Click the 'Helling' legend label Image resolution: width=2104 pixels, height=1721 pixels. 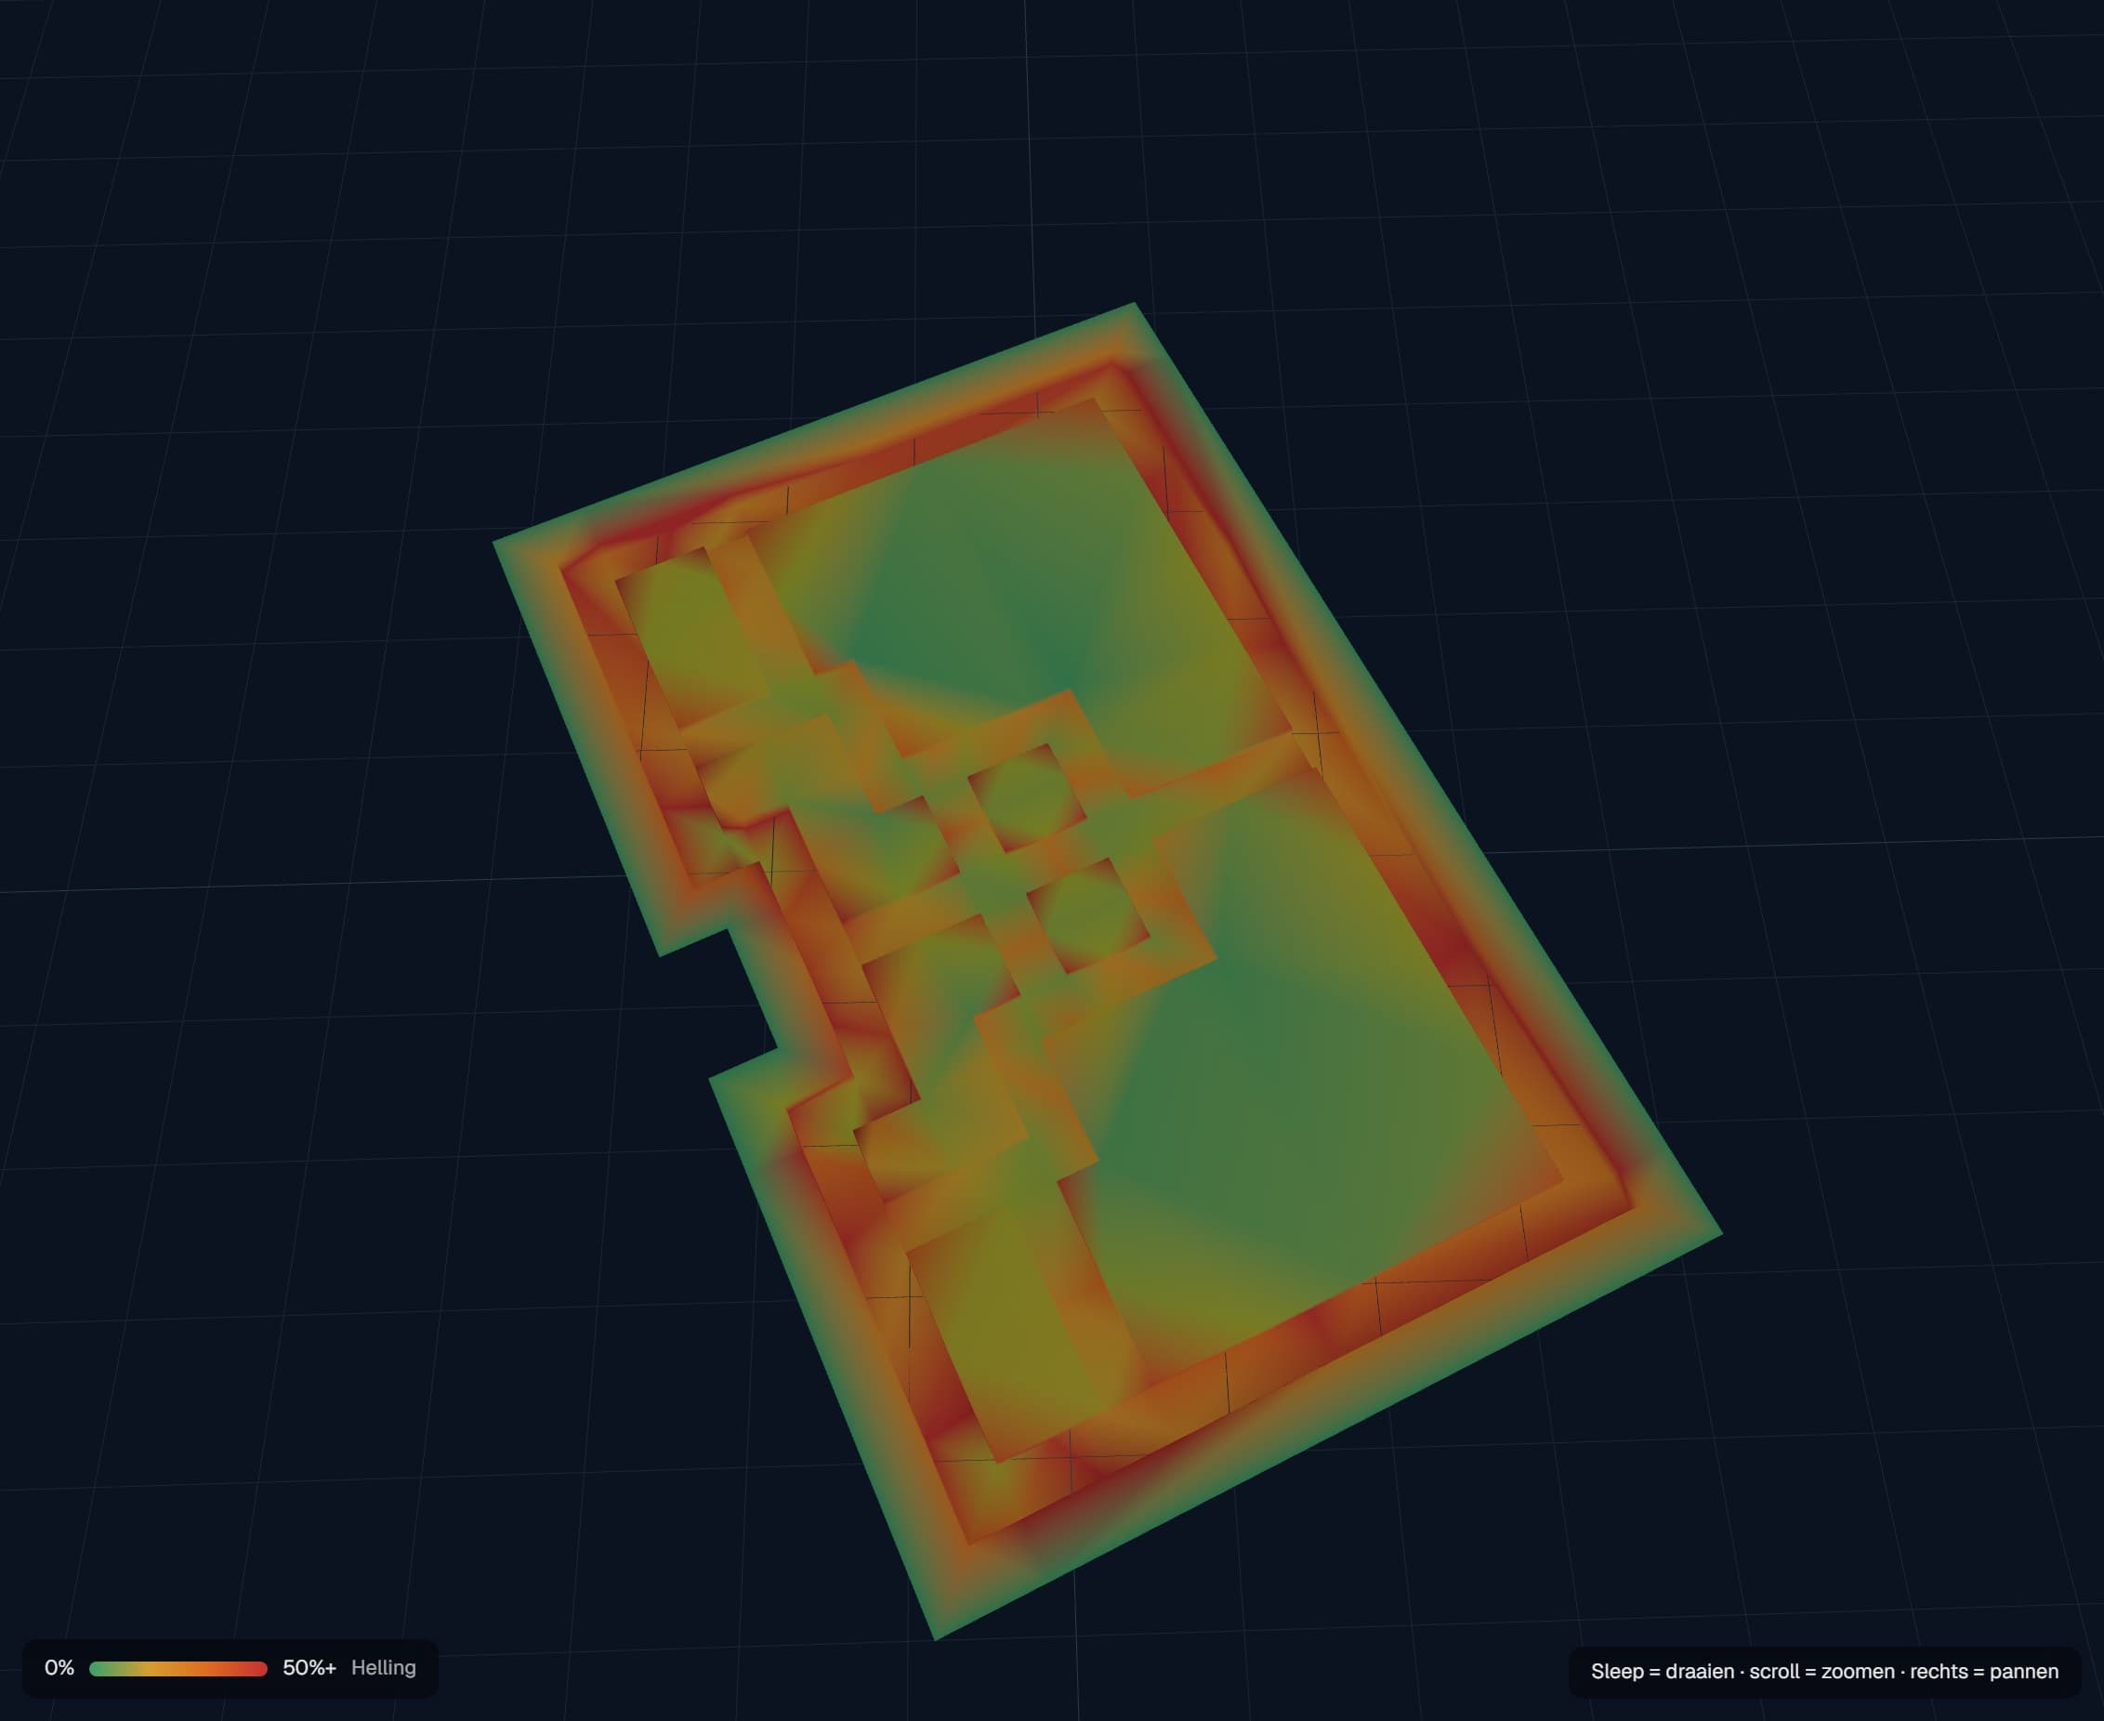(384, 1667)
